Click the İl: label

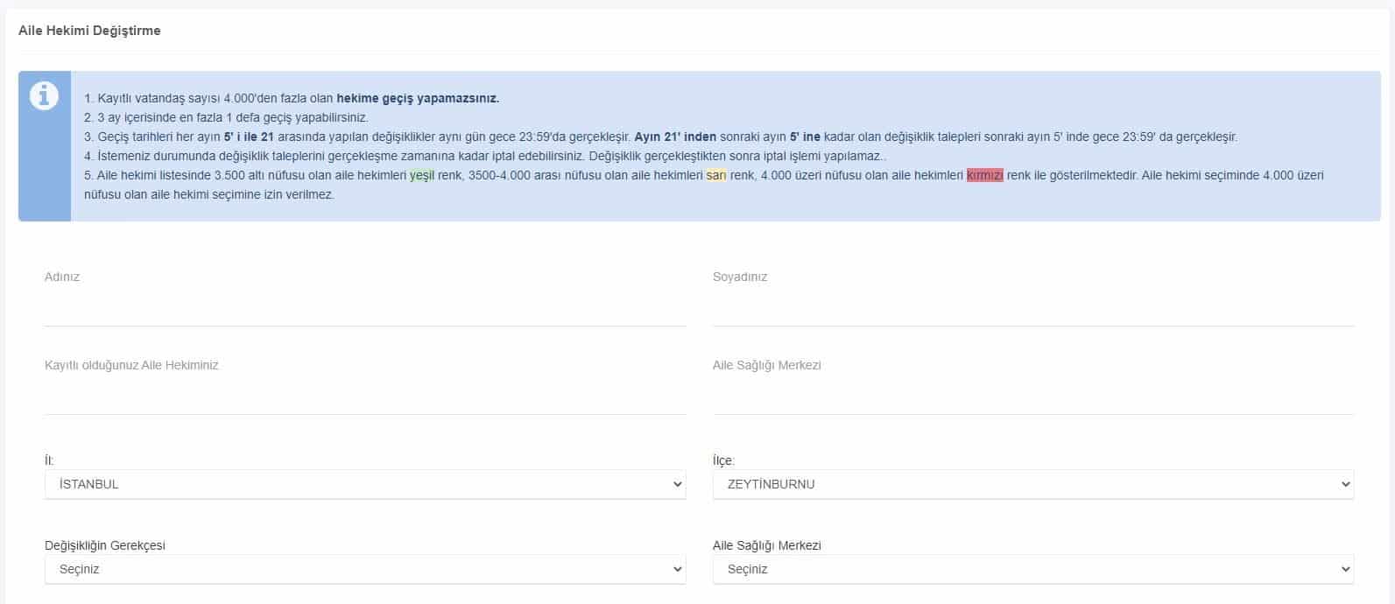coord(49,460)
